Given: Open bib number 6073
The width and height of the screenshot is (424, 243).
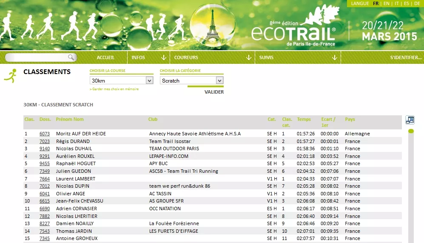Looking at the screenshot, I should click(45, 134).
